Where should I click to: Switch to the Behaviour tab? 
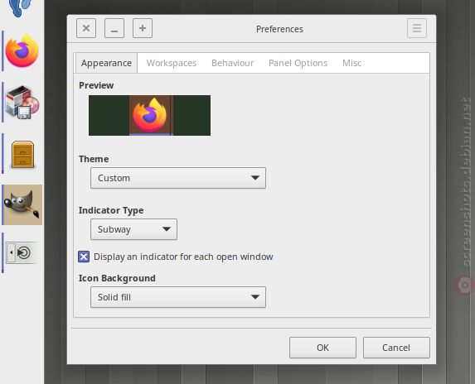pos(233,63)
